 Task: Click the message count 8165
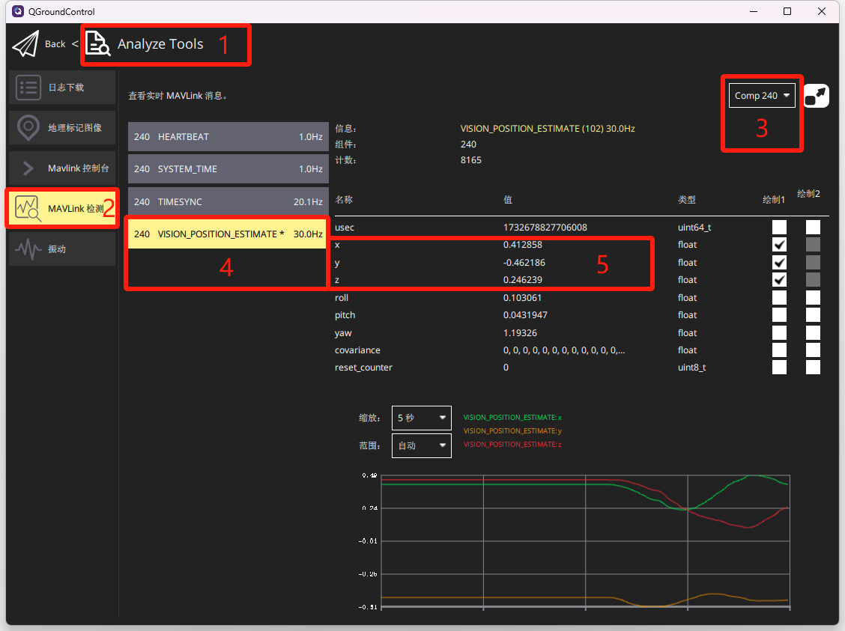tap(471, 160)
